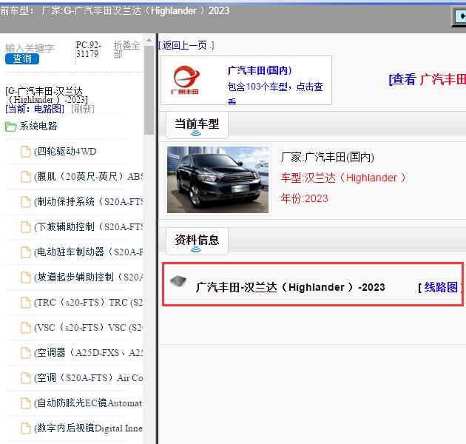Open 电动驻车制动器 item
This screenshot has width=466, height=444.
click(x=88, y=252)
